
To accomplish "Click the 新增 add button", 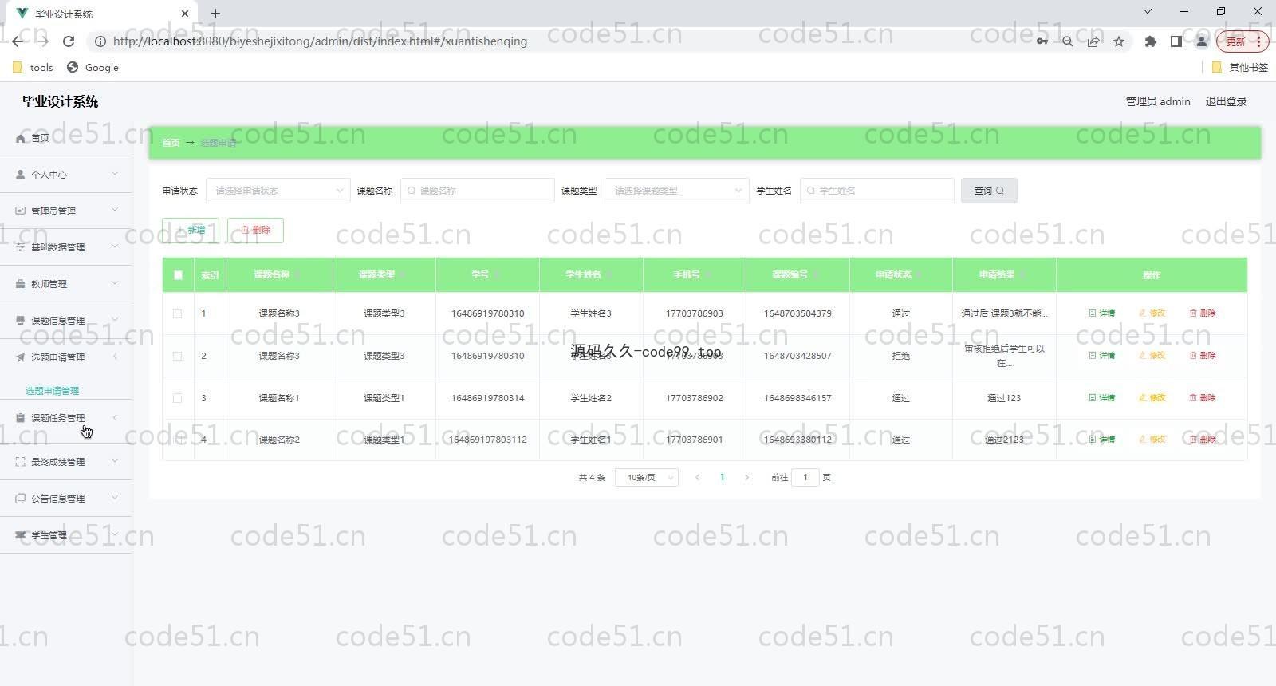I will [191, 230].
